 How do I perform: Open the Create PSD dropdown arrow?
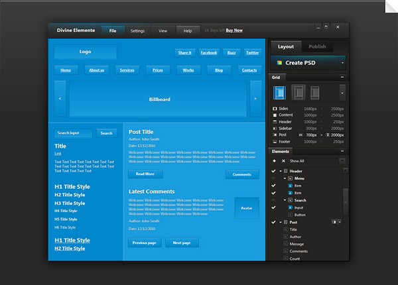(x=342, y=63)
